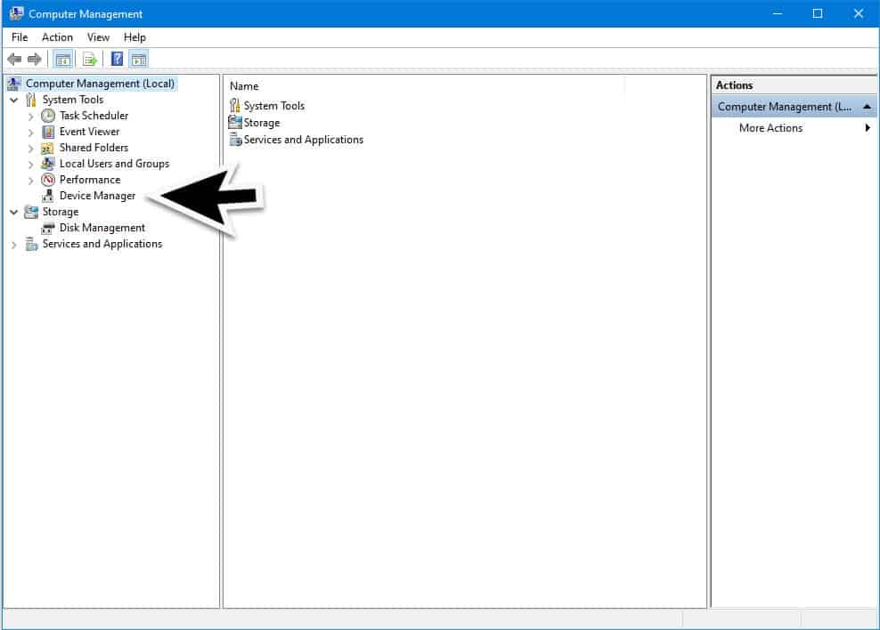The image size is (880, 630).
Task: Click the Name column header
Action: point(244,85)
